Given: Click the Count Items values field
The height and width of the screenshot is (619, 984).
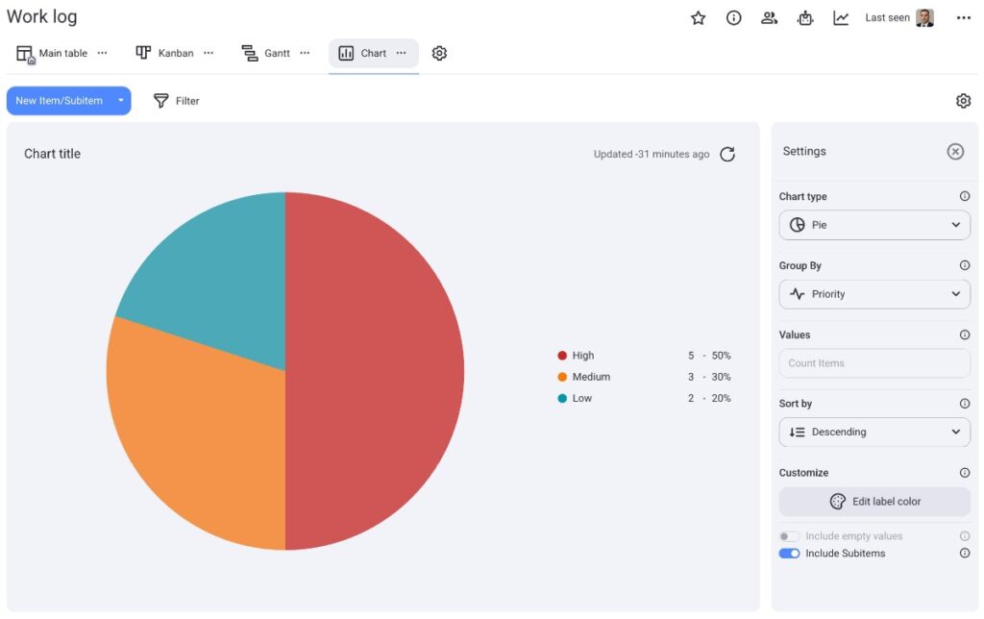Looking at the screenshot, I should pyautogui.click(x=874, y=363).
